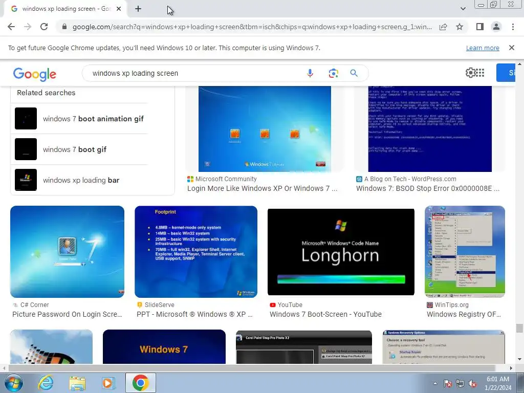
Task: Show hidden system tray icons
Action: tap(435, 383)
